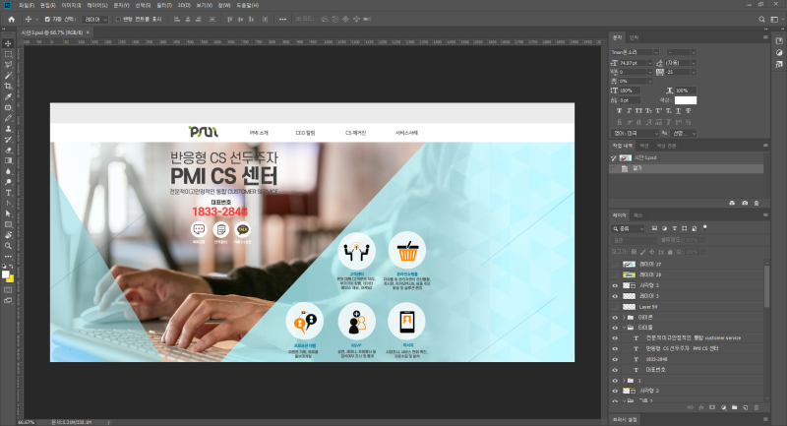Open the leading (자동) dropdown

pos(694,63)
